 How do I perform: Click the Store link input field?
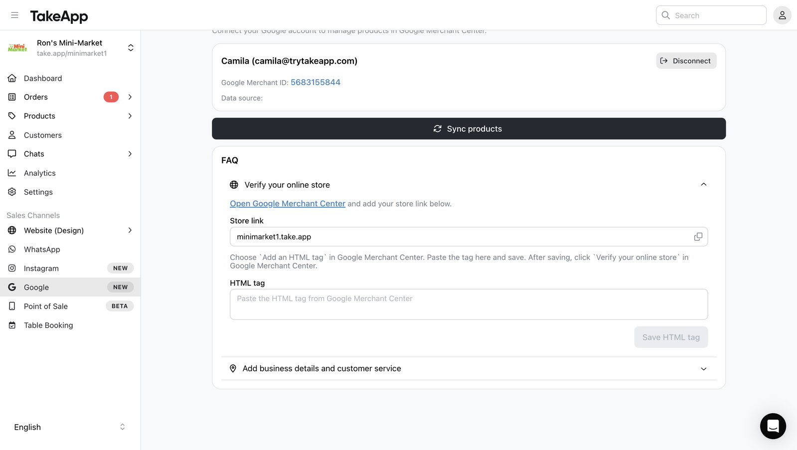pos(469,237)
